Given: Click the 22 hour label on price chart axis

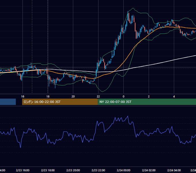Looking at the screenshot, I should 98,97.
